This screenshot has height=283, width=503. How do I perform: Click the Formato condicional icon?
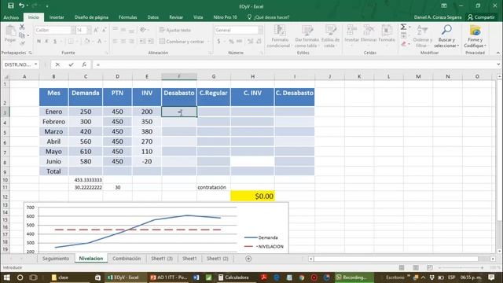click(x=280, y=31)
